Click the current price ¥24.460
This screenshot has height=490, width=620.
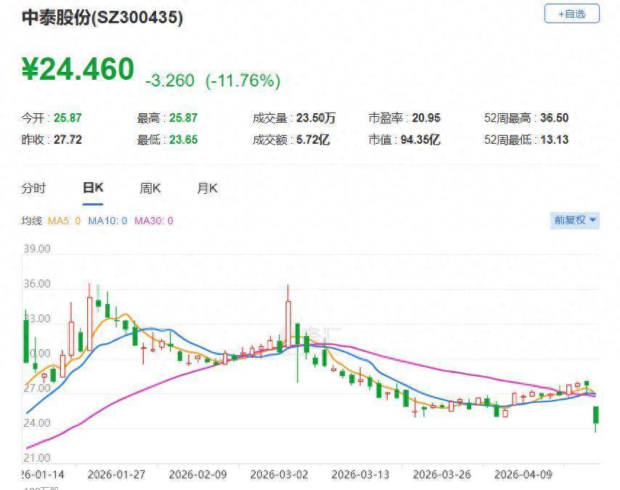(x=78, y=70)
